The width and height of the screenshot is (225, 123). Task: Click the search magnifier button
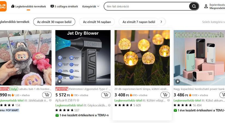[194, 6]
